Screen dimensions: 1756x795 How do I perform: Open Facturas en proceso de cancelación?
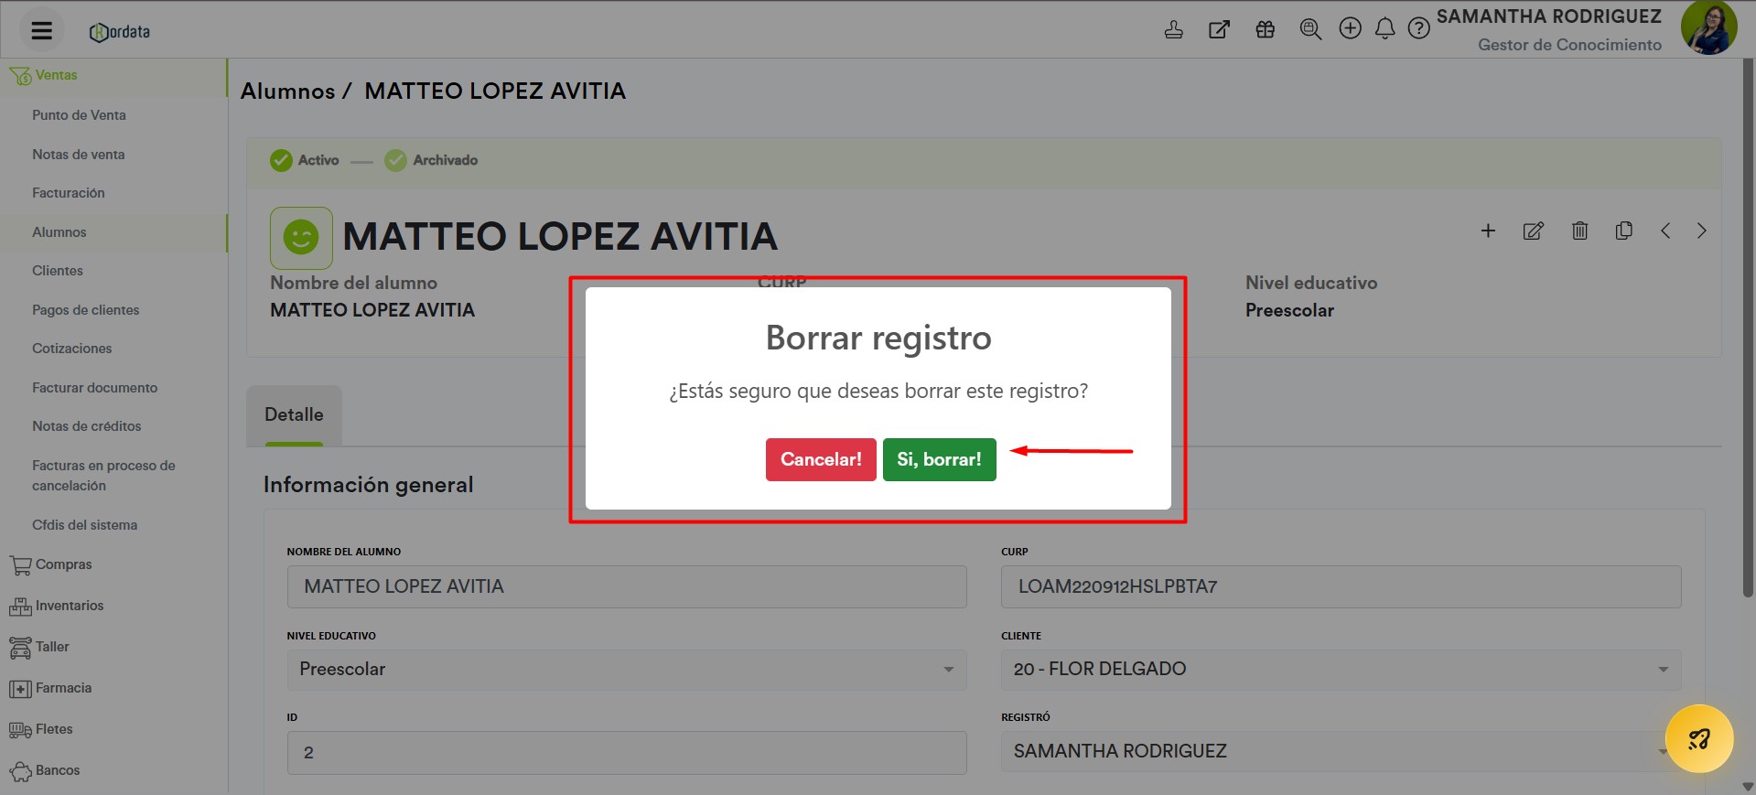[103, 476]
